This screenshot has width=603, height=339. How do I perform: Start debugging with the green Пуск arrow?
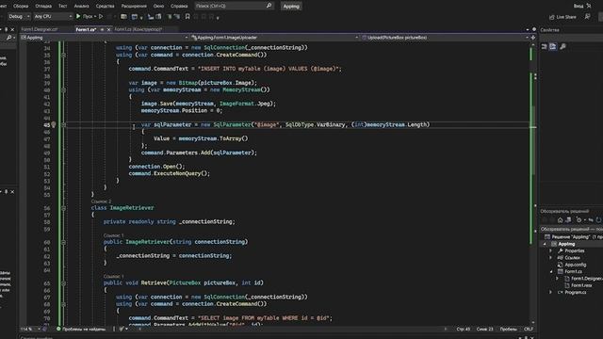point(78,17)
